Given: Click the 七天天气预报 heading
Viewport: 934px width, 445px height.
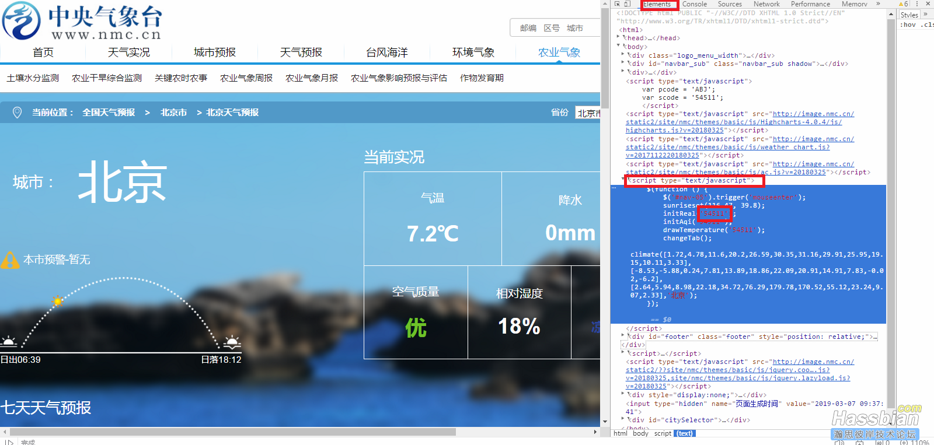Looking at the screenshot, I should coord(46,408).
